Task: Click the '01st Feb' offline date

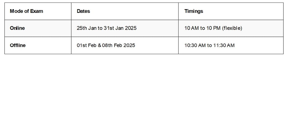Action: pyautogui.click(x=86, y=45)
